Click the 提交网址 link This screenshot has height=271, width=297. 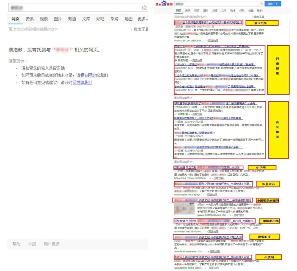[x=88, y=75]
